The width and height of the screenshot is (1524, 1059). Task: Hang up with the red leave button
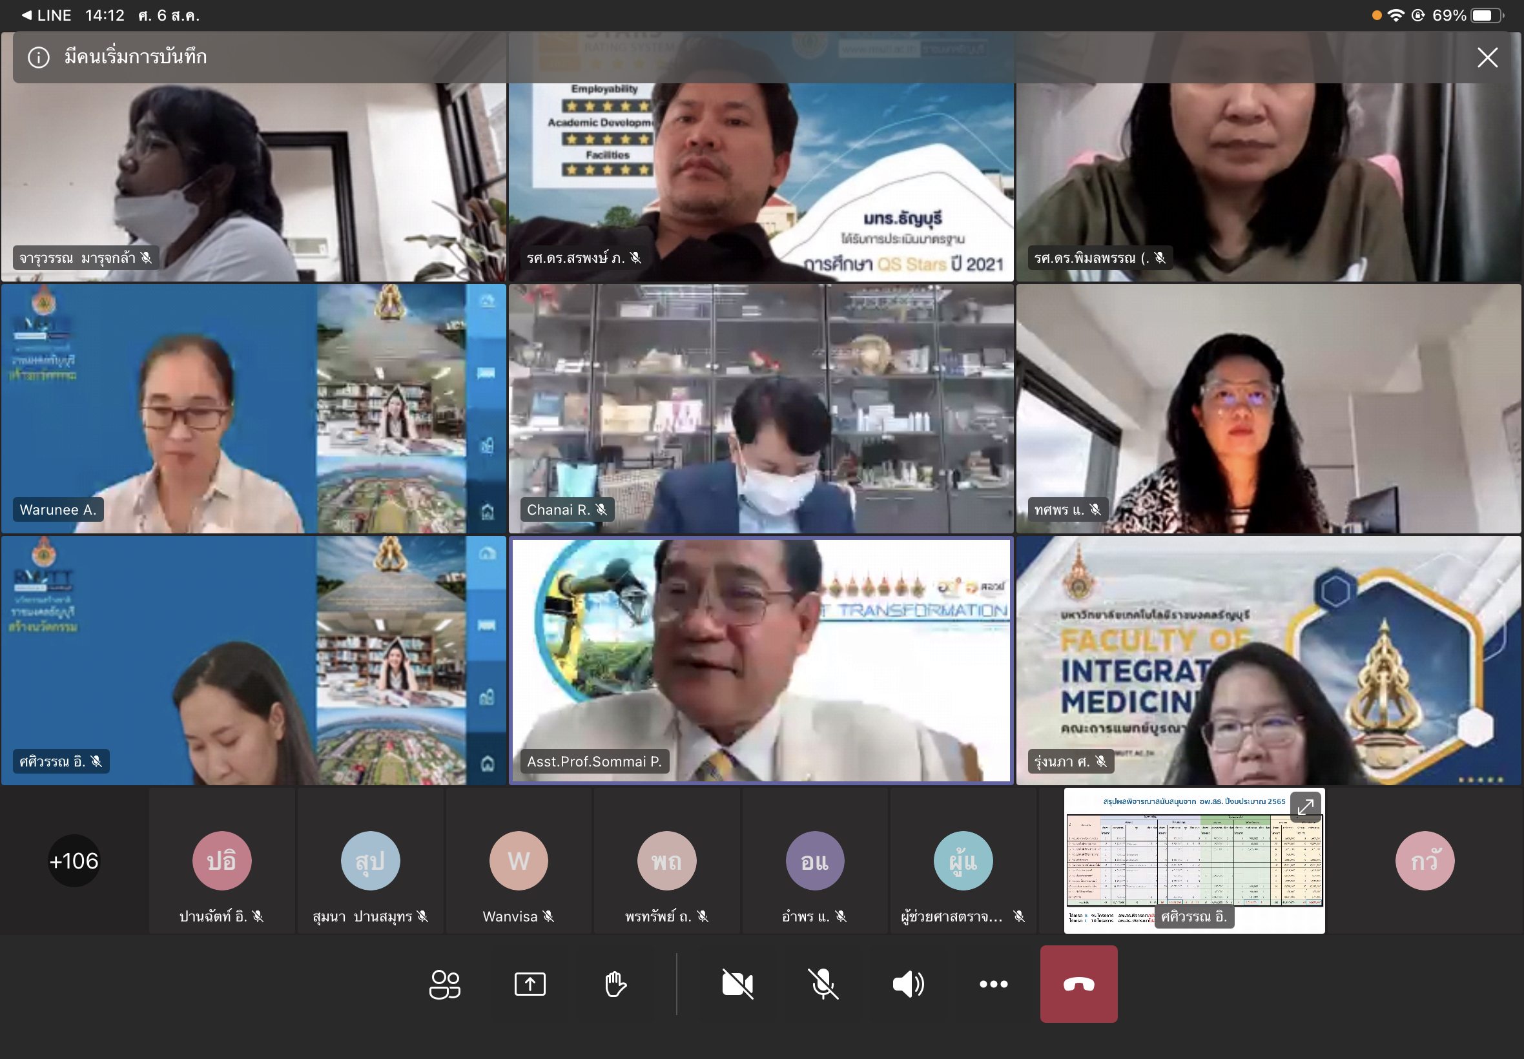[x=1078, y=984]
